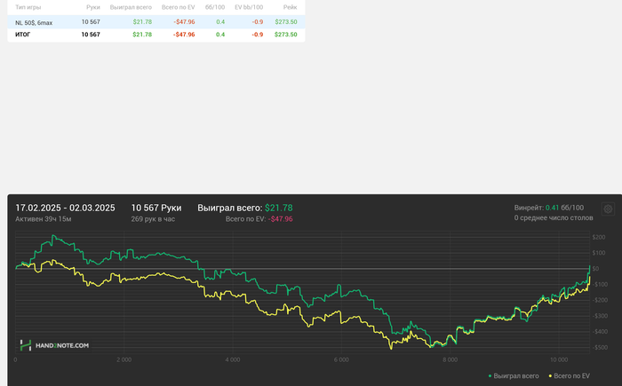Sort by the 'бб/100' column header

tap(214, 7)
